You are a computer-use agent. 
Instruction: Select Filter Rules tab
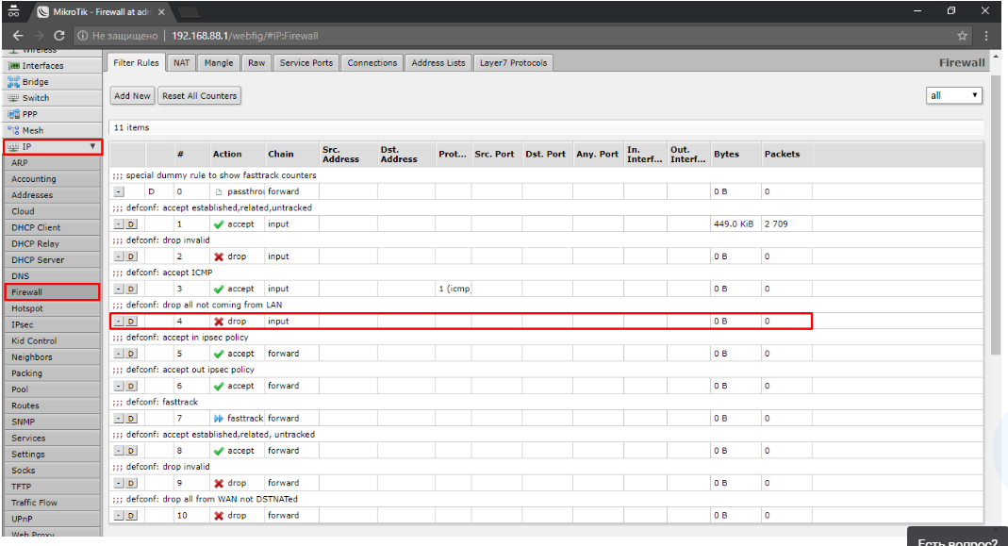pyautogui.click(x=137, y=63)
